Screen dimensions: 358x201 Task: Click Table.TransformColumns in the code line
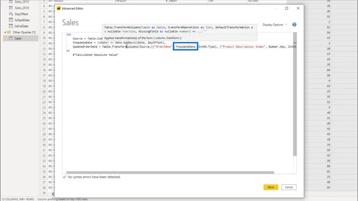[x=120, y=47]
